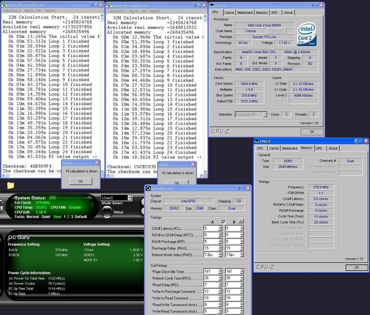Open the About tab in the CPU-Z Processor window
This screenshot has width=370, height=315.
(288, 13)
